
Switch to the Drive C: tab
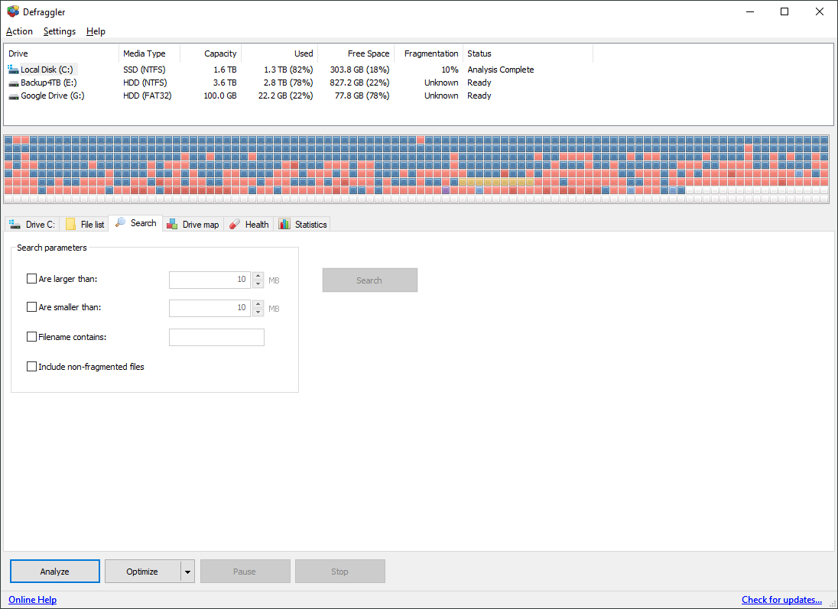[x=31, y=225]
